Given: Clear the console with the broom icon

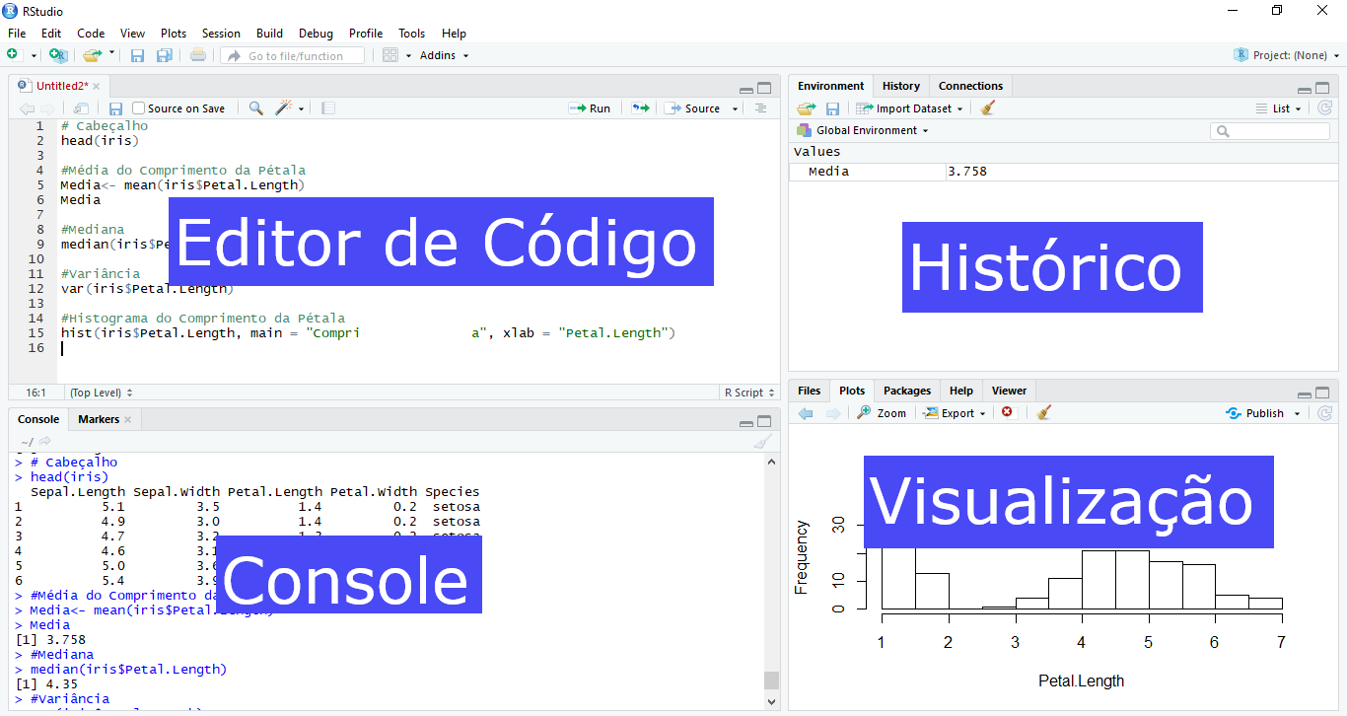Looking at the screenshot, I should tap(762, 442).
